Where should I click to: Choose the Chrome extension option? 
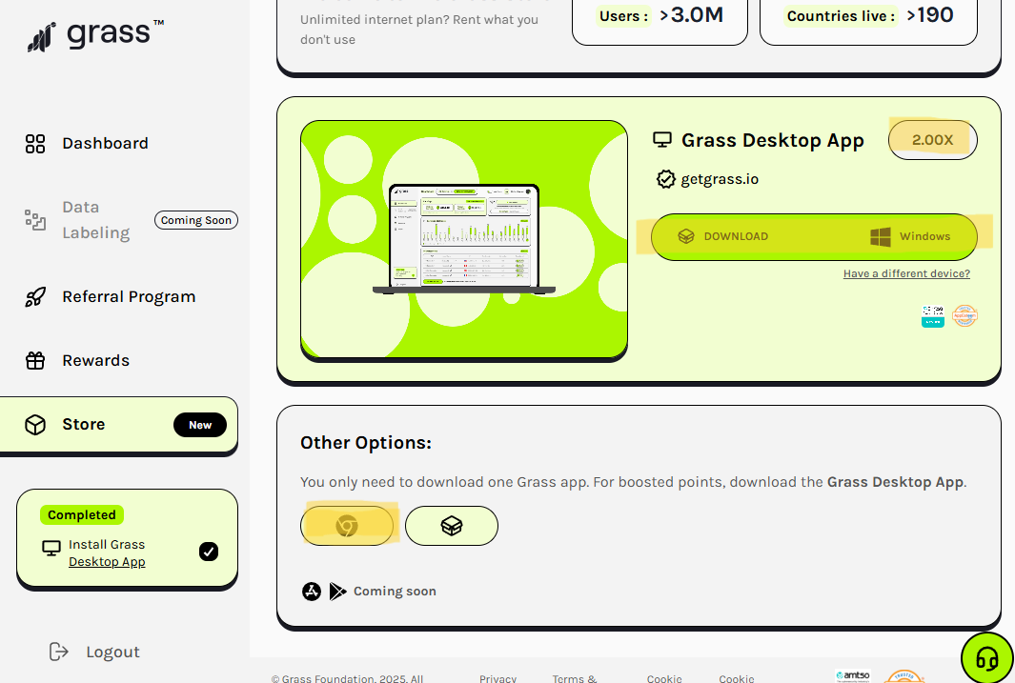click(347, 526)
